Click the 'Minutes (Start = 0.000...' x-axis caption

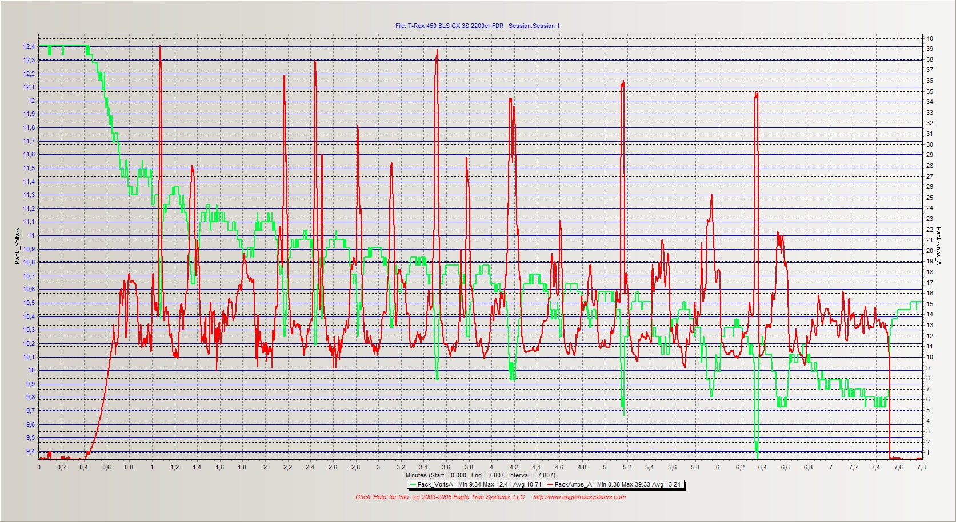tap(480, 475)
